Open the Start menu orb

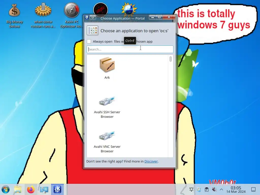tap(6, 189)
